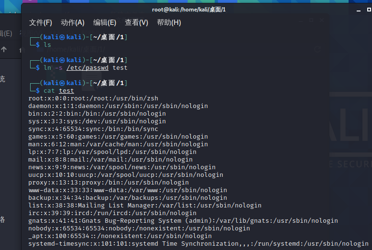Click the uucp:x:10:10 passwd line

click(x=126, y=175)
